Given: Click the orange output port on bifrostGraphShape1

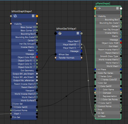Looking at the screenshot, I should (37, 16).
